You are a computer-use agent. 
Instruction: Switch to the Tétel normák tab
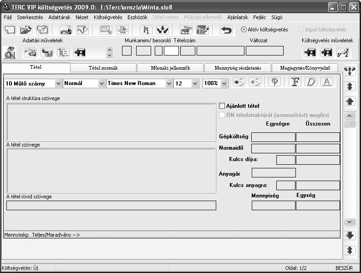click(x=103, y=68)
